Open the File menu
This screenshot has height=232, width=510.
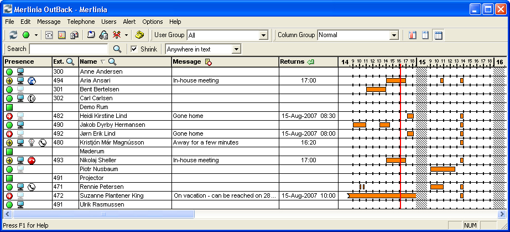click(10, 22)
